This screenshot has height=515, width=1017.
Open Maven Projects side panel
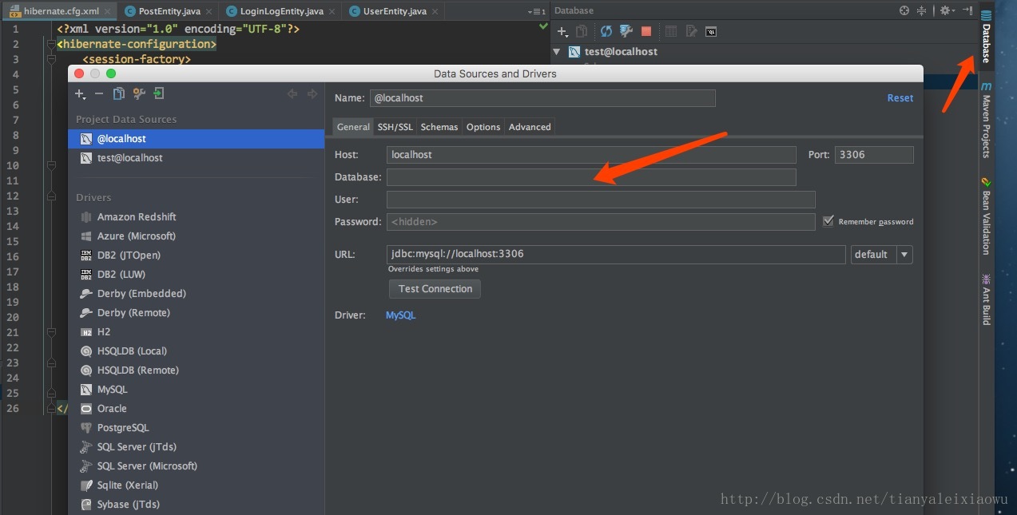(987, 120)
